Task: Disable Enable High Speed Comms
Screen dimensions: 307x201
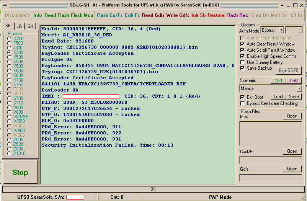Action: [x=242, y=56]
